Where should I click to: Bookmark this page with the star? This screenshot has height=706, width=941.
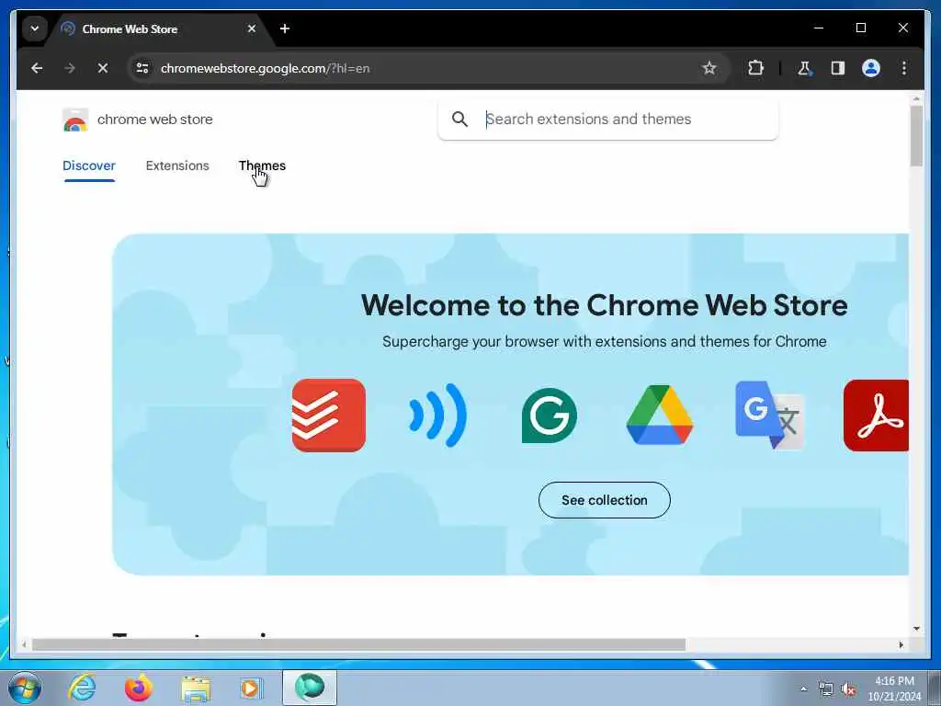point(709,68)
